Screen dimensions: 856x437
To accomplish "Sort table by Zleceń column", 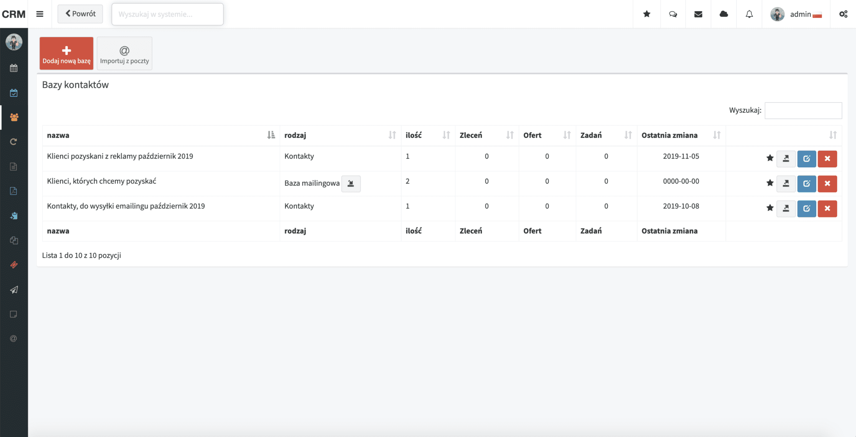I will [487, 135].
